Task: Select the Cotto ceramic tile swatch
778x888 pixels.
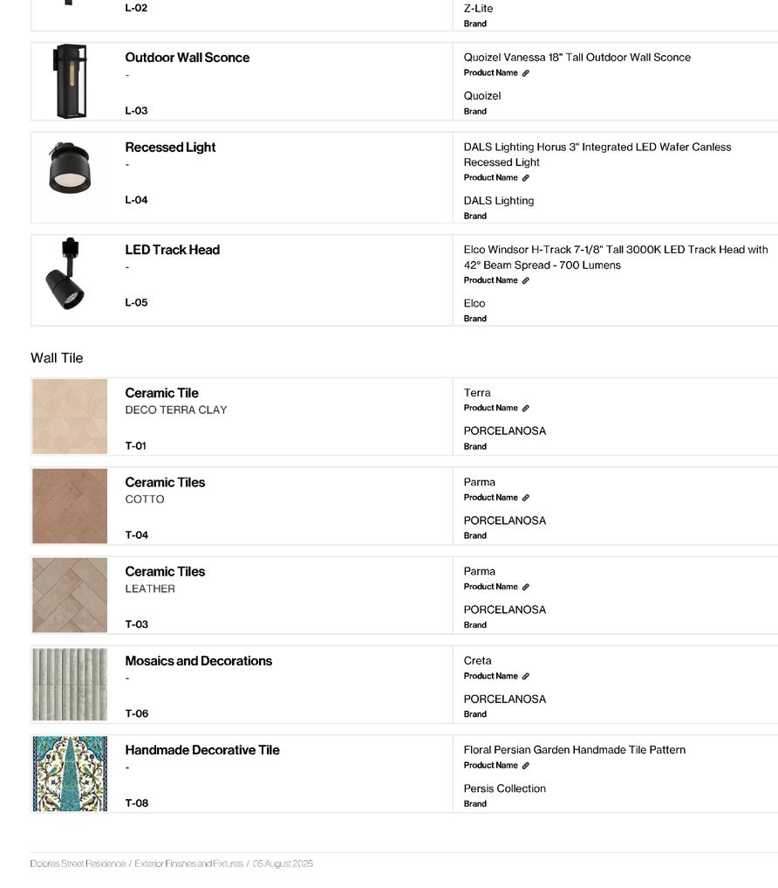Action: tap(70, 506)
